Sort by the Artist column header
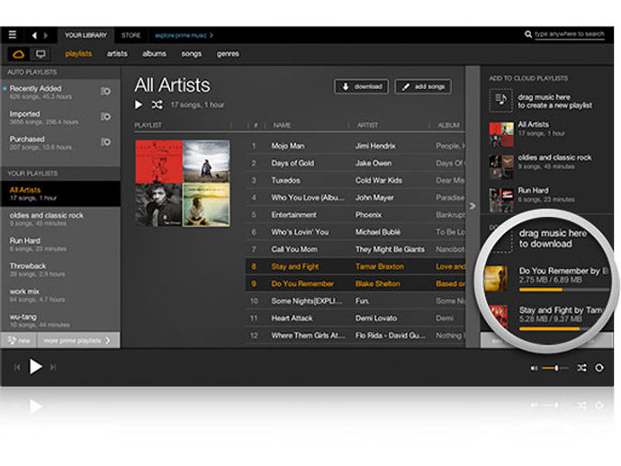This screenshot has height=466, width=621. (367, 125)
